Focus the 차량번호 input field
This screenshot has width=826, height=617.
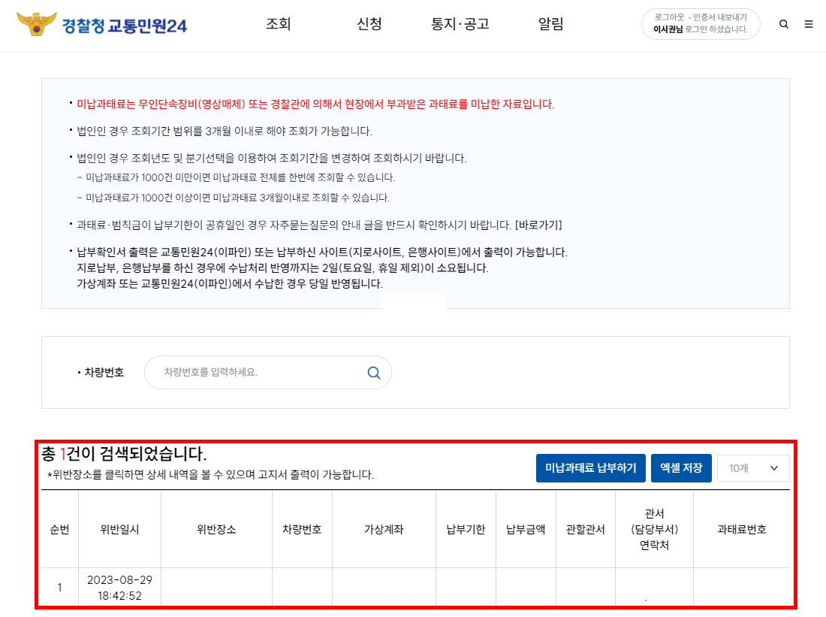267,372
